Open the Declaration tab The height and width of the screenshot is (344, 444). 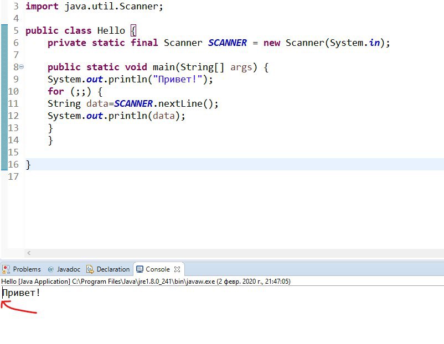click(108, 269)
